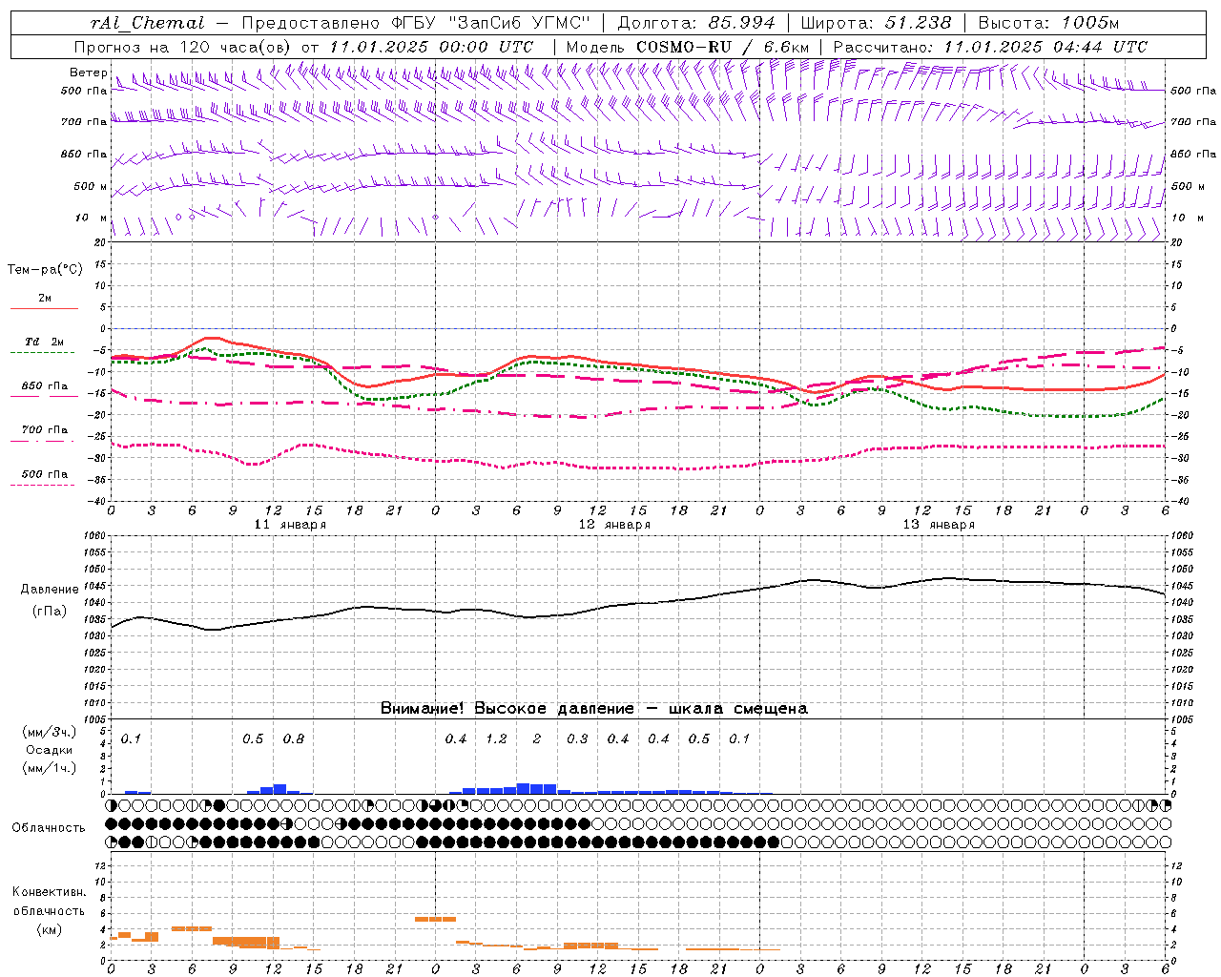Viewport: 1221px width, 977px height.
Task: Click the Осадки precipitation label
Action: (50, 750)
